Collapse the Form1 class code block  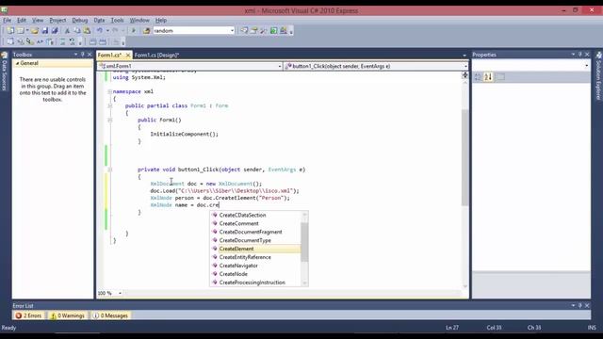tap(109, 105)
